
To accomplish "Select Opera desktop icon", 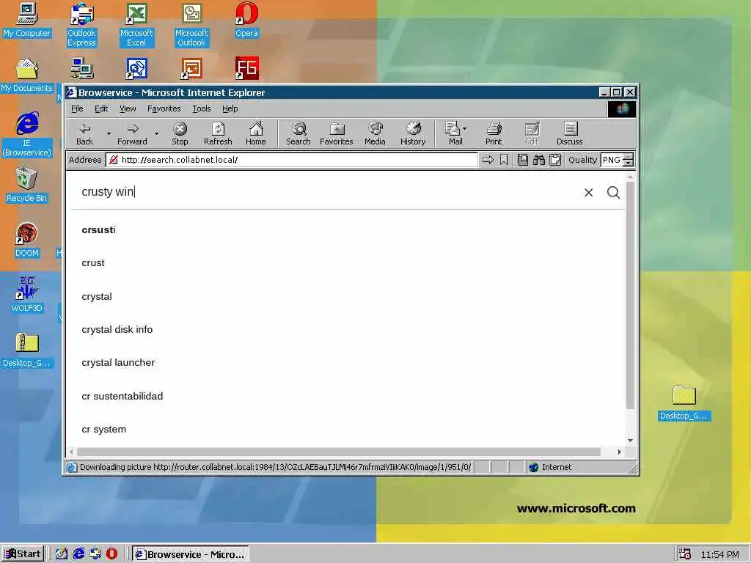I will click(246, 21).
